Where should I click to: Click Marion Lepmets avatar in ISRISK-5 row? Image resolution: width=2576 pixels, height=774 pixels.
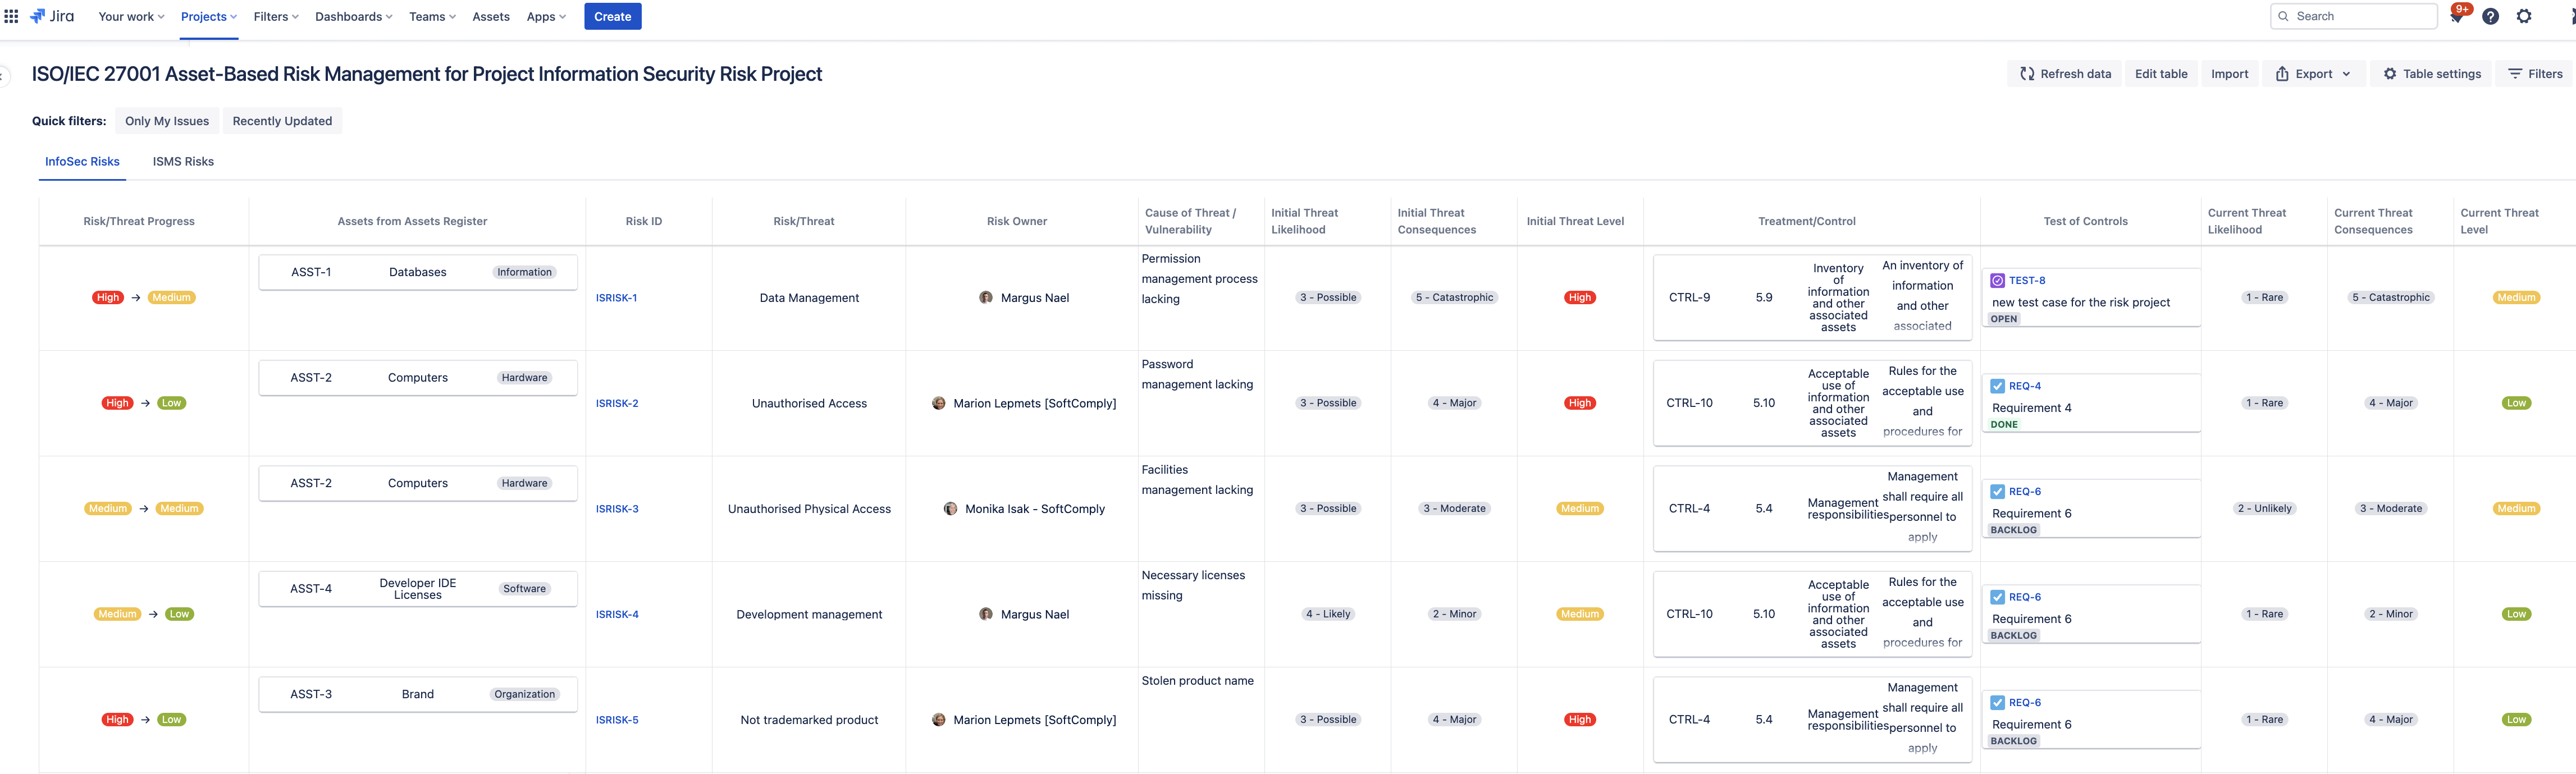(x=938, y=720)
